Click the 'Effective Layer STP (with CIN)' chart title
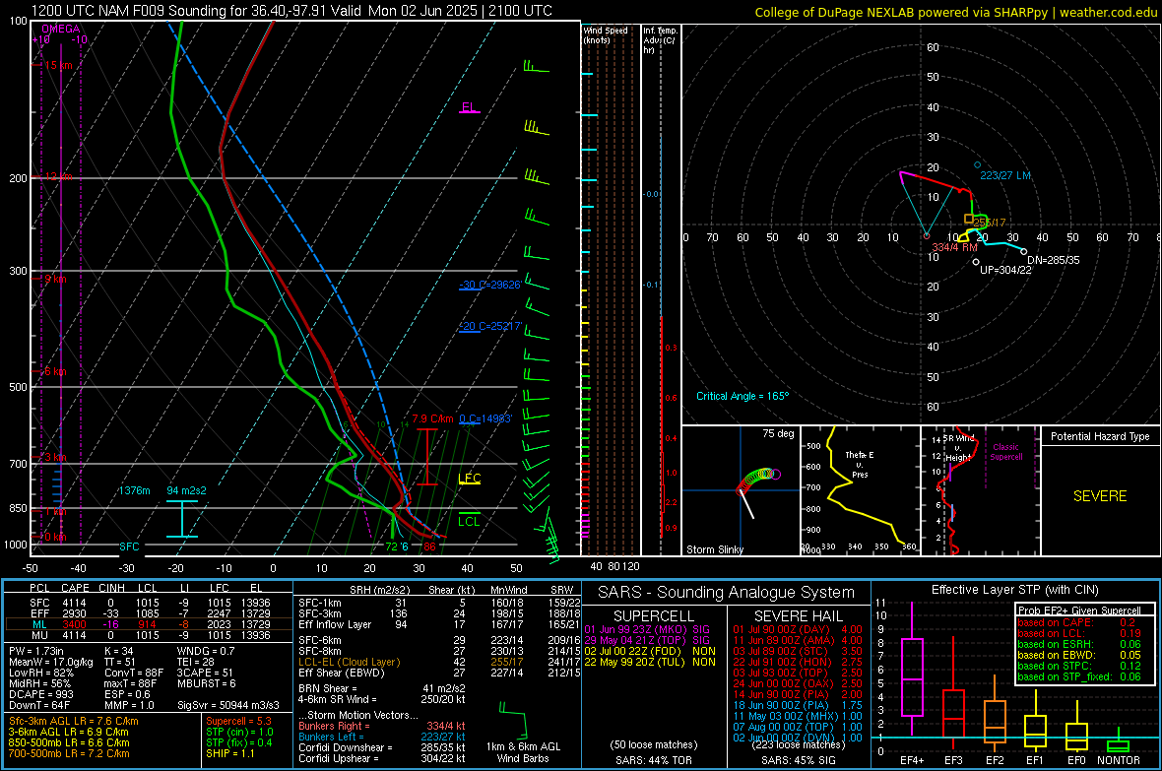 [1014, 590]
